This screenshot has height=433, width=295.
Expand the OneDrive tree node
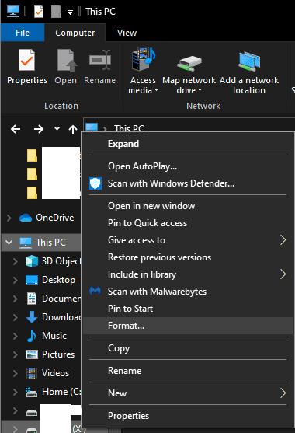pyautogui.click(x=9, y=218)
